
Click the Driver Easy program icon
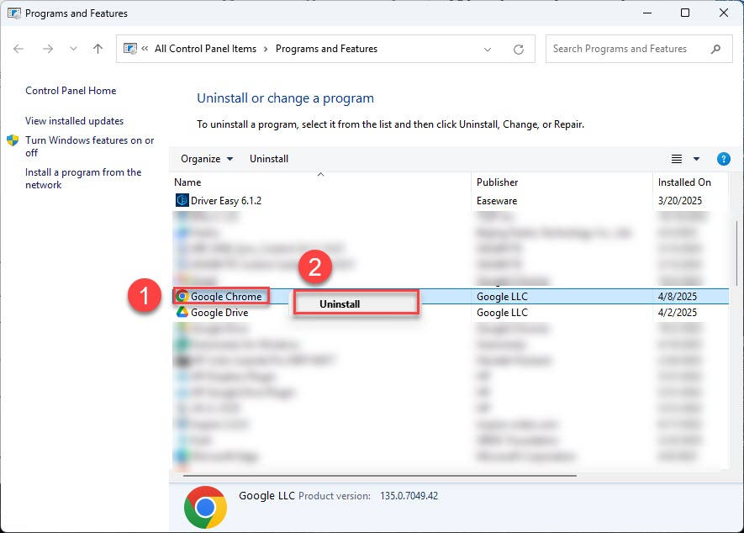click(x=182, y=201)
